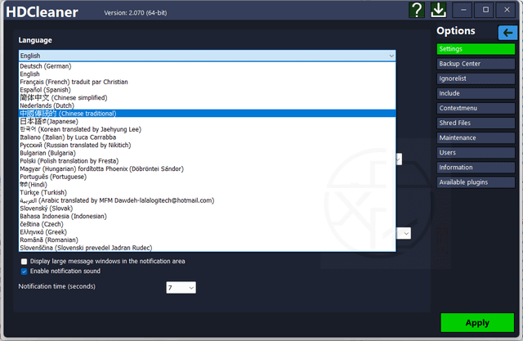Viewport: 523px width, 341px height.
Task: Close the HDCleaner window
Action: (x=507, y=10)
